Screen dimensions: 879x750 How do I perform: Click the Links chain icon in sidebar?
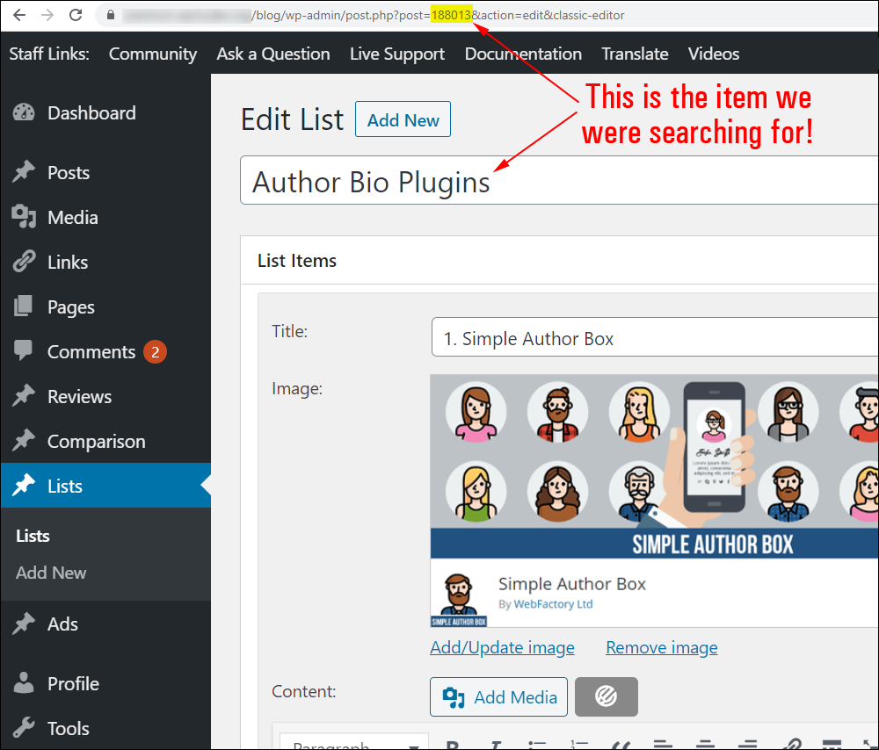[24, 262]
